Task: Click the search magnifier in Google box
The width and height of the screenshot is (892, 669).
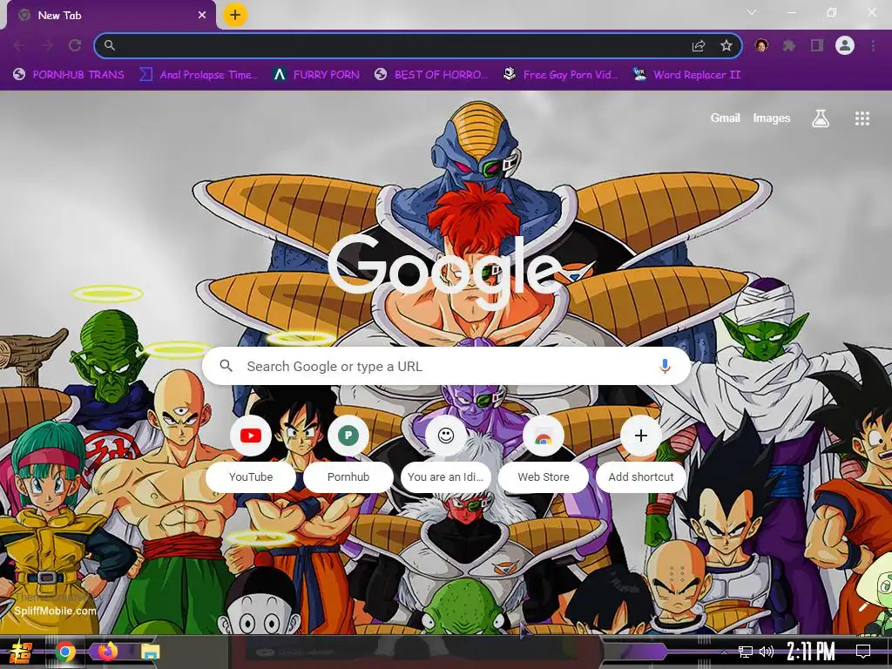Action: (x=226, y=366)
